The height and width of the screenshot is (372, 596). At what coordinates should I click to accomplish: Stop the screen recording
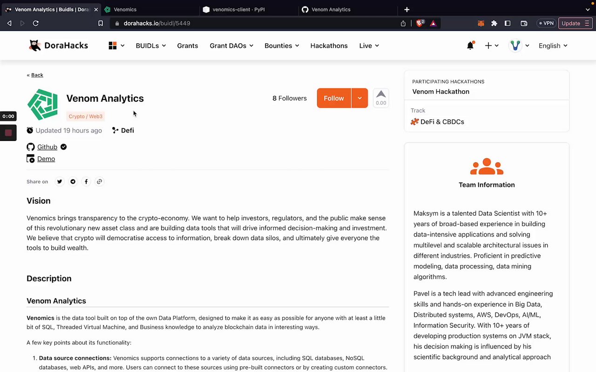[x=8, y=133]
